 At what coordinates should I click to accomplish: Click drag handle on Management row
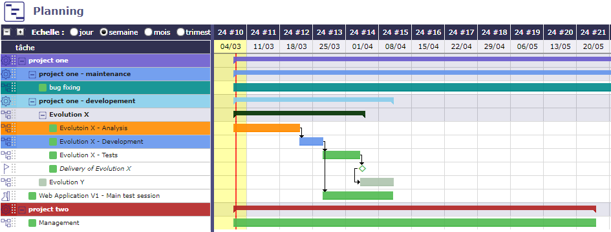click(14, 223)
